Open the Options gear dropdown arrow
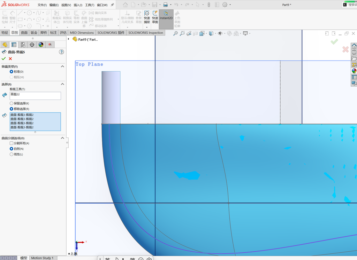 (x=230, y=5)
